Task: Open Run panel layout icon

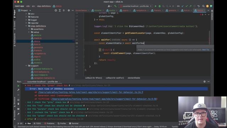Action: pos(18,109)
